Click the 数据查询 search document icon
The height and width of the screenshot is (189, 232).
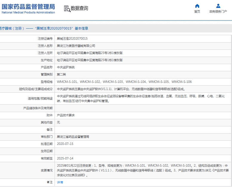click(x=67, y=9)
